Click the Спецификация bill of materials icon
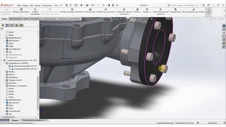The width and height of the screenshot is (226, 127). tap(176, 10)
